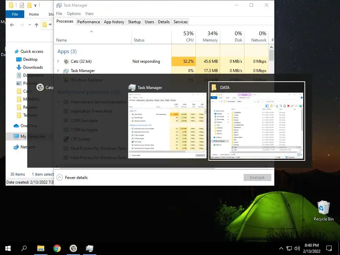Sort processes by Memory column

click(208, 37)
